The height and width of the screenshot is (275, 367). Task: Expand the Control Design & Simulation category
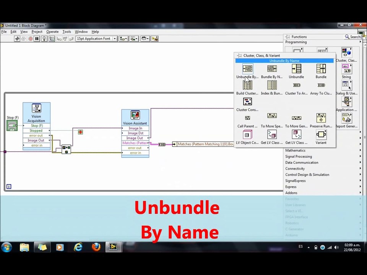(323, 175)
